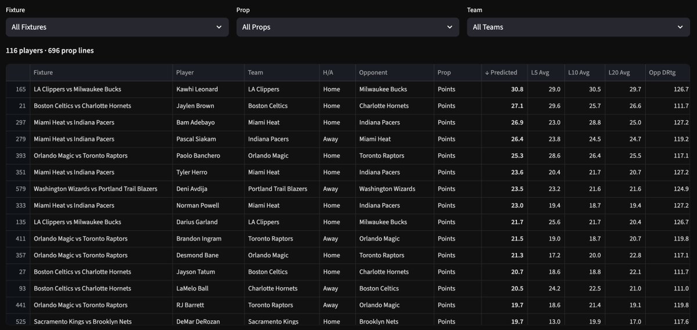Click row index 579
This screenshot has width=697, height=330.
(x=17, y=188)
